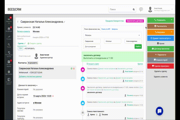This screenshot has width=180, height=120.
Task: Open 'Личные задачи' in the sidebar
Action: tap(9, 63)
